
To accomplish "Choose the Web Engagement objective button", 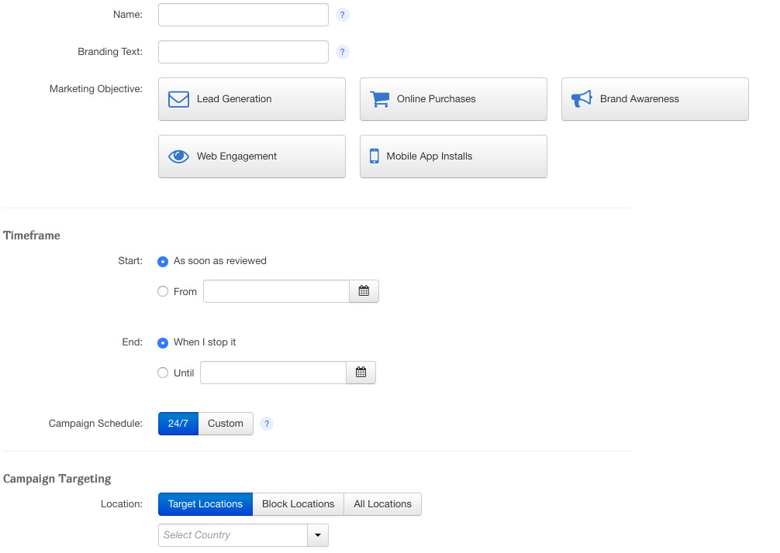I will 251,156.
